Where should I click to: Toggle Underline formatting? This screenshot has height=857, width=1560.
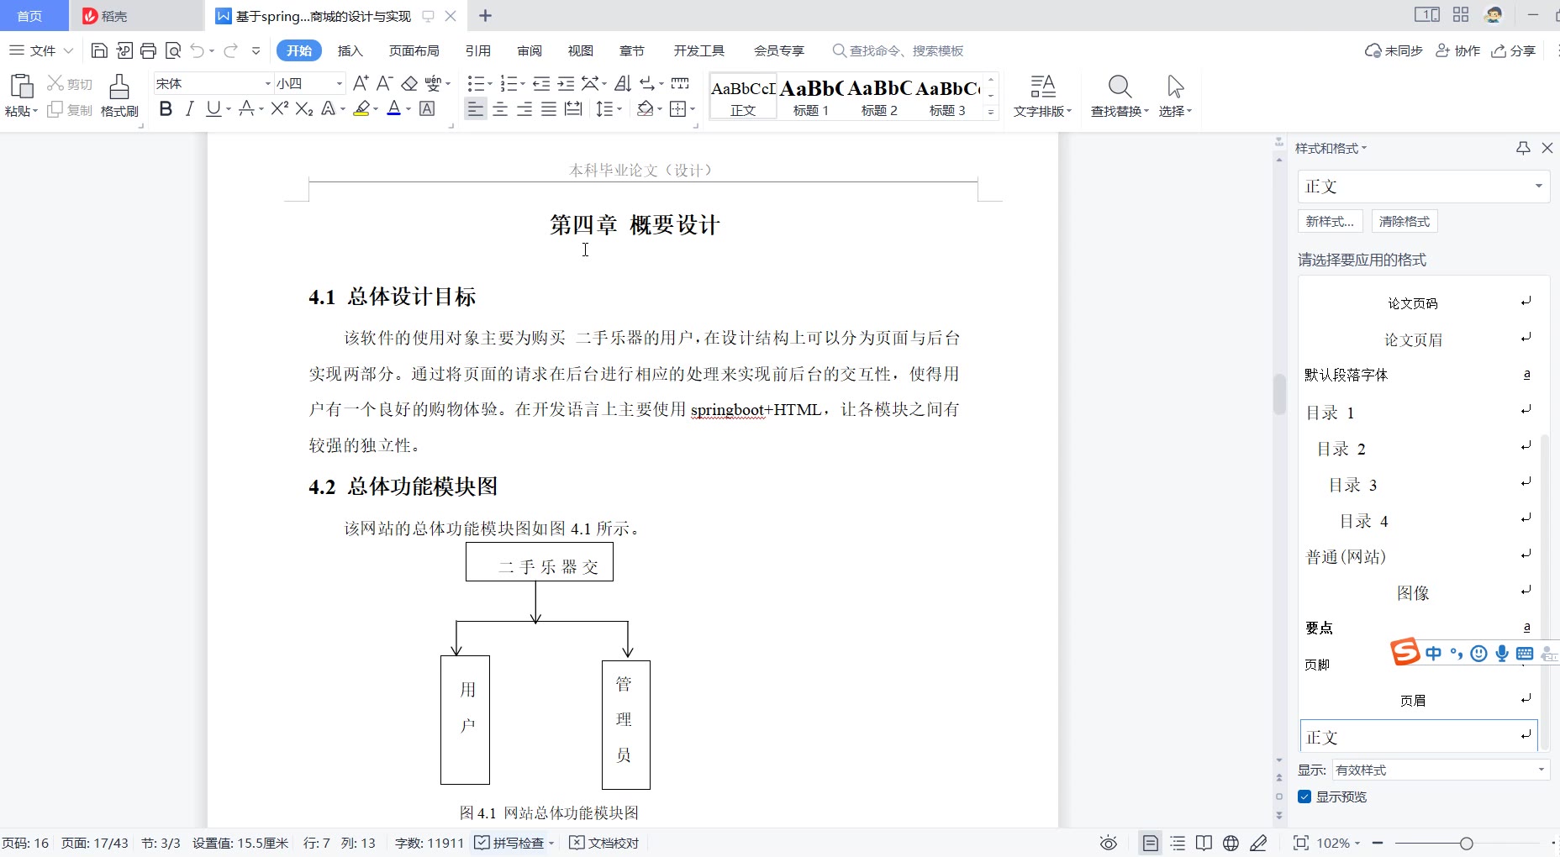[x=213, y=108]
